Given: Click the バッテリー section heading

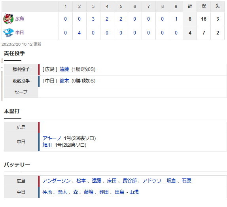Looking at the screenshot, I should coord(17,165).
